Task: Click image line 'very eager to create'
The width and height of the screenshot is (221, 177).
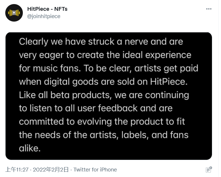Action: [105, 55]
